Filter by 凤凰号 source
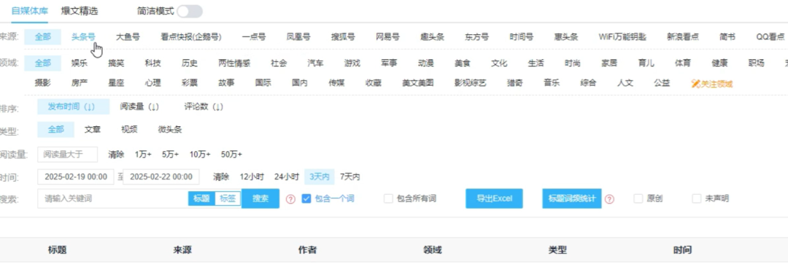The image size is (788, 270). pyautogui.click(x=298, y=36)
